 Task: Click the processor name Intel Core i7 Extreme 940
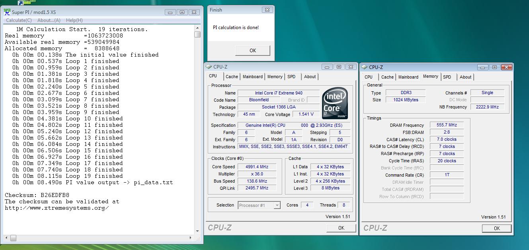point(279,93)
